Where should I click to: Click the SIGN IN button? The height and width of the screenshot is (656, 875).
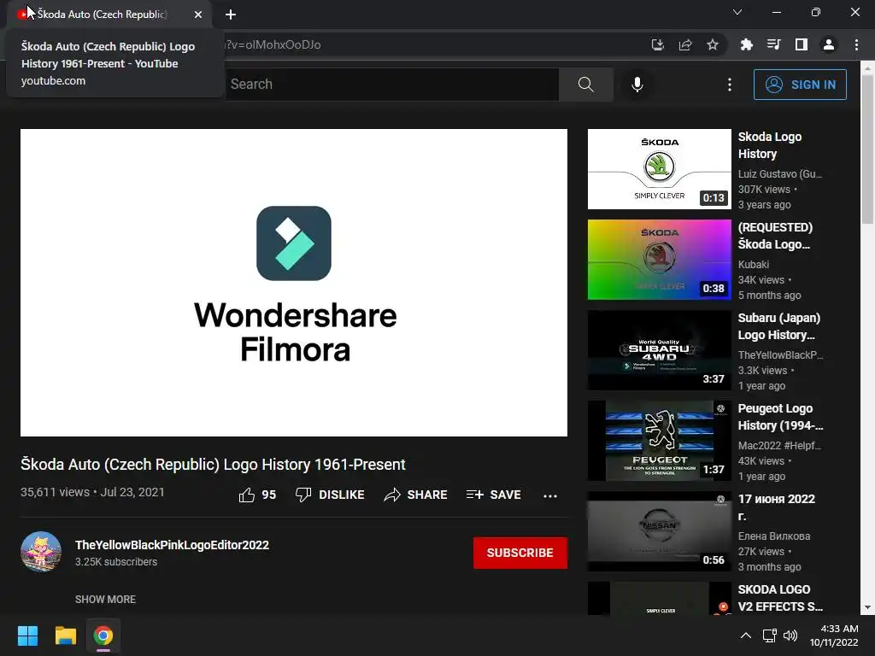[x=800, y=85]
